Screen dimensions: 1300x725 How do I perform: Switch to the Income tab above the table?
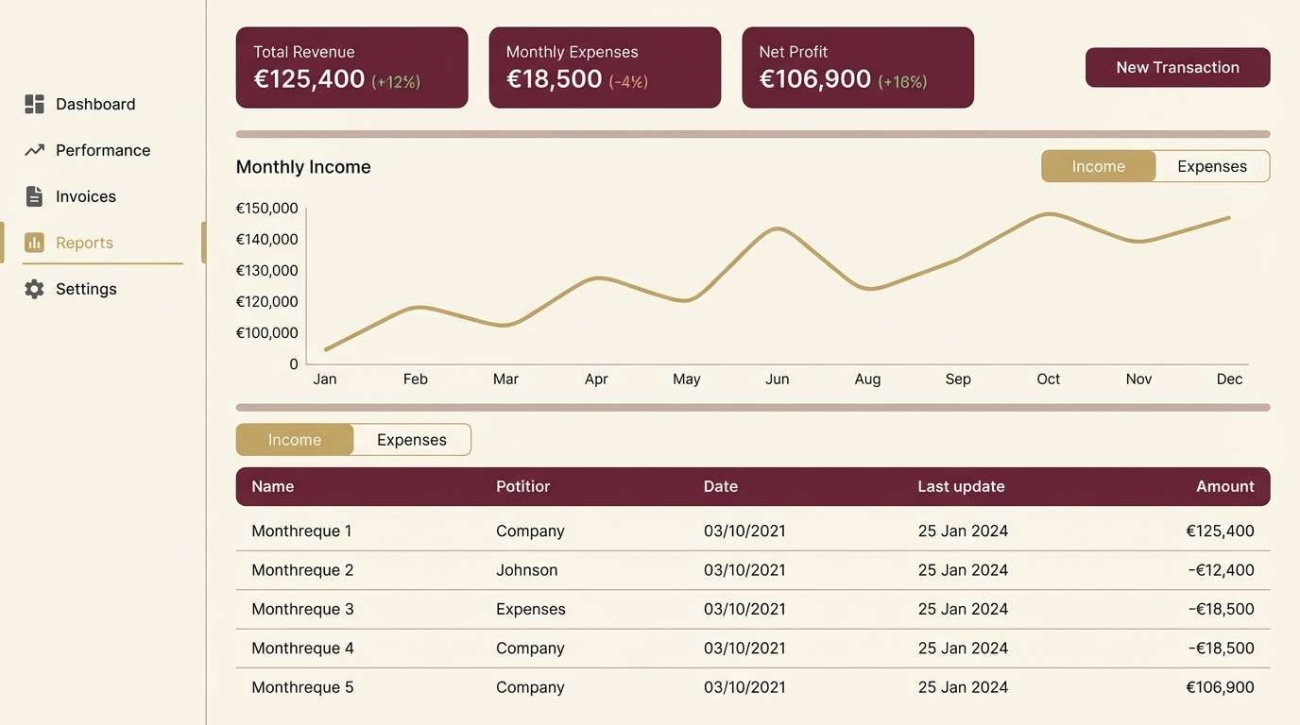(x=294, y=439)
